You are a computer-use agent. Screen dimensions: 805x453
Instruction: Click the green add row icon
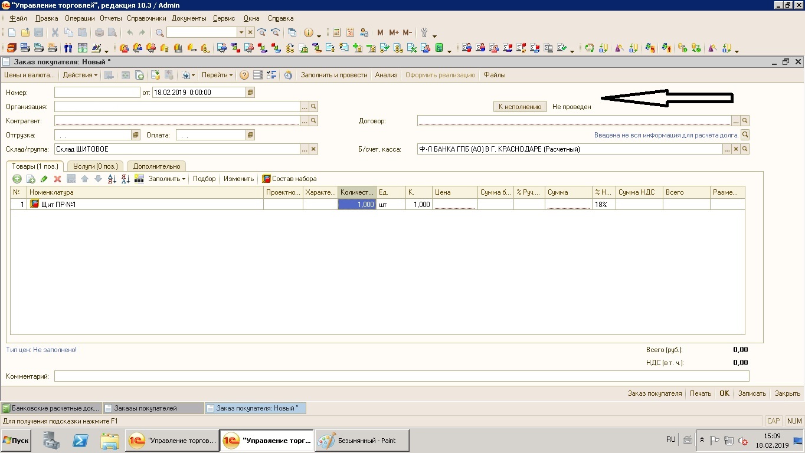coord(17,179)
